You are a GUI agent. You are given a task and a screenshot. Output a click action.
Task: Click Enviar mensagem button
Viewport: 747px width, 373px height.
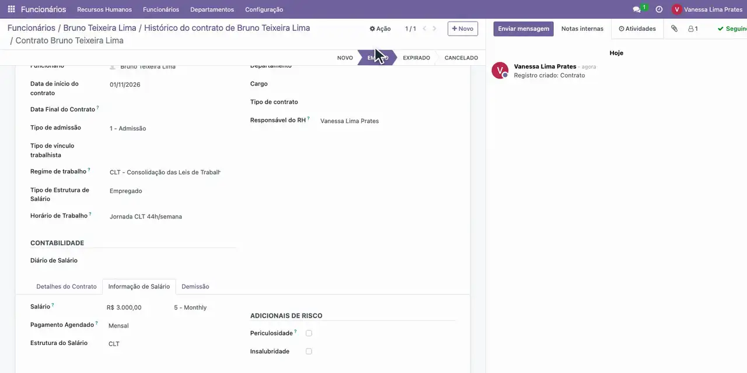(x=523, y=29)
